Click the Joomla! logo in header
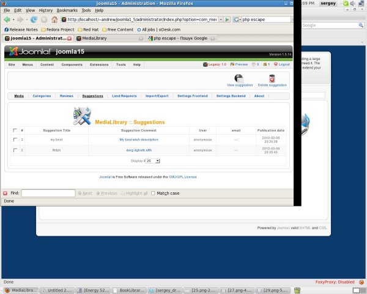This screenshot has width=367, height=294. click(x=30, y=51)
